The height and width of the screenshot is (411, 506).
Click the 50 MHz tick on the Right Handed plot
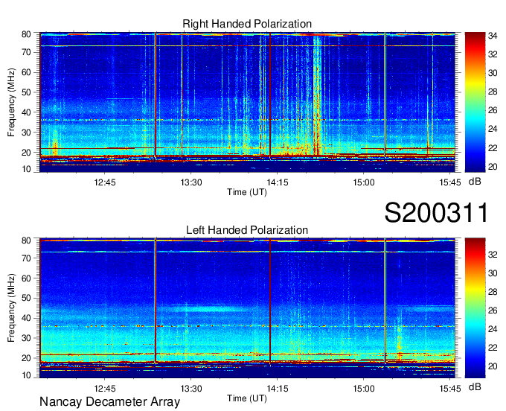26,92
